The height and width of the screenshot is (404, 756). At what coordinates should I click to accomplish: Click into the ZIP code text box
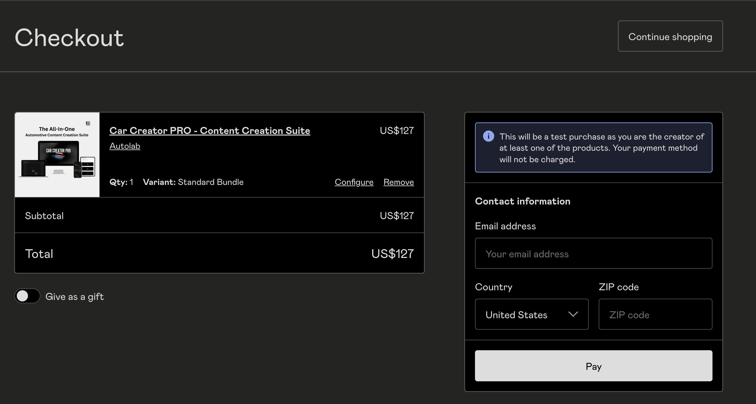tap(655, 314)
